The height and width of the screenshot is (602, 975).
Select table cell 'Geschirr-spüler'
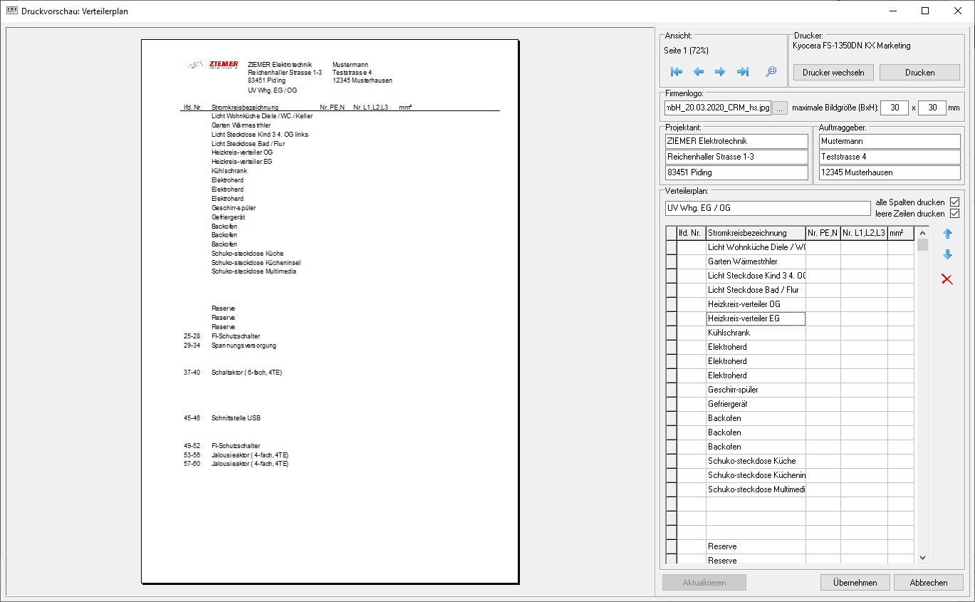(x=756, y=390)
